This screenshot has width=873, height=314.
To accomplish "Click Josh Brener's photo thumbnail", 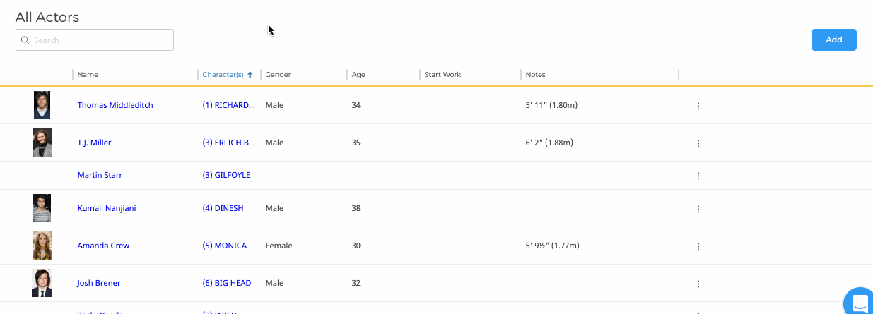I will 42,283.
